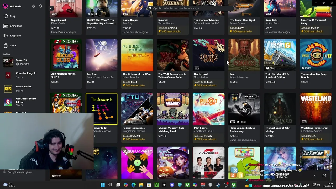This screenshot has width=336, height=189.
Task: Open the Pilot Sports card
Action: tap(209, 118)
